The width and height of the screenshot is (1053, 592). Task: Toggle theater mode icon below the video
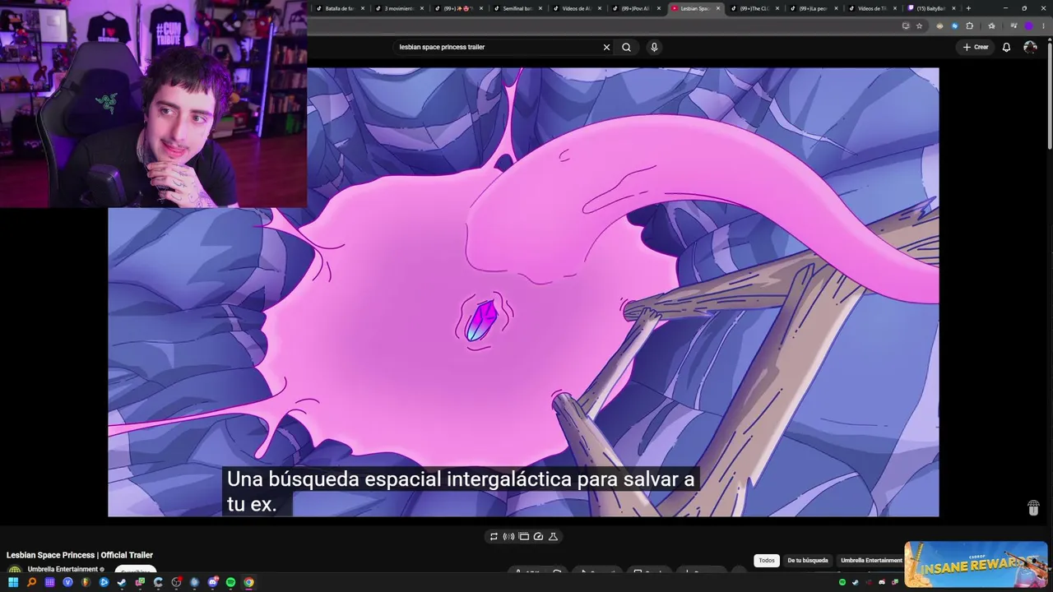tap(523, 536)
